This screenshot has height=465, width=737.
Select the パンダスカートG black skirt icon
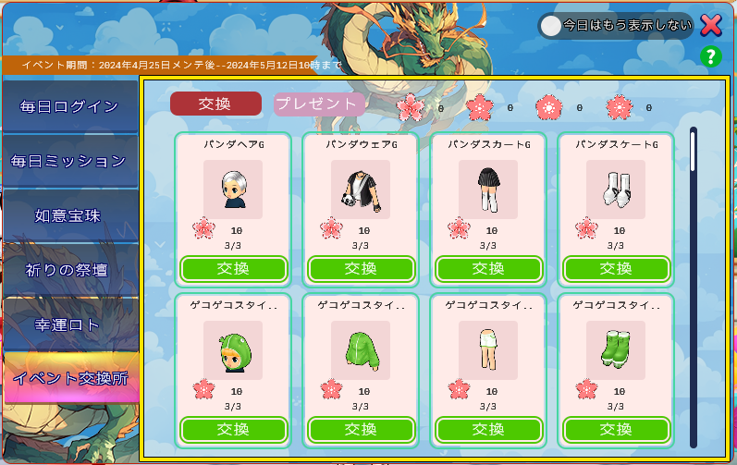pyautogui.click(x=488, y=190)
